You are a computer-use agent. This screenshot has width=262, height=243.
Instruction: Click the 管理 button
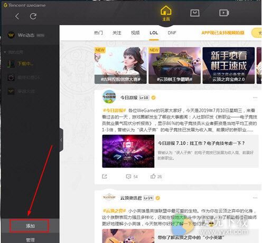pyautogui.click(x=30, y=240)
